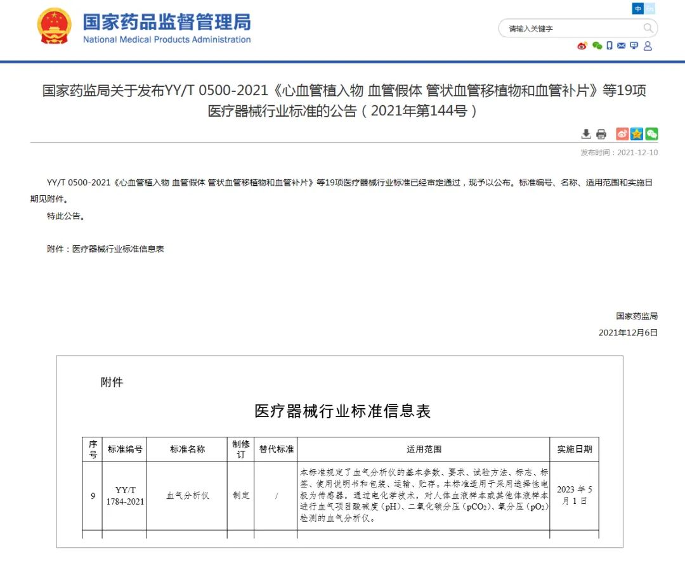This screenshot has width=685, height=587.
Task: Share to QZone with the star icon
Action: click(x=637, y=134)
